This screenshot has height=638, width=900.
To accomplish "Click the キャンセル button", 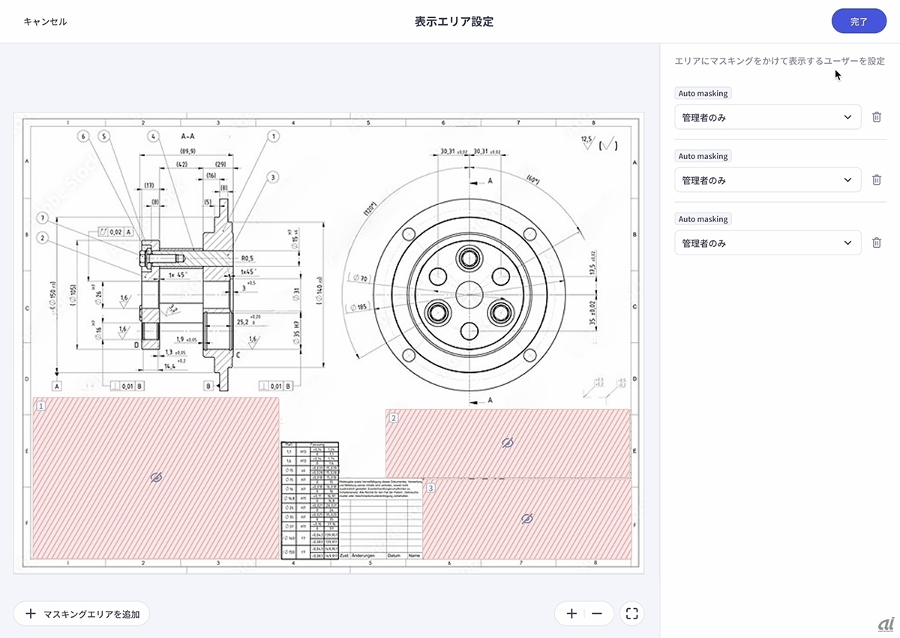I will pos(45,22).
